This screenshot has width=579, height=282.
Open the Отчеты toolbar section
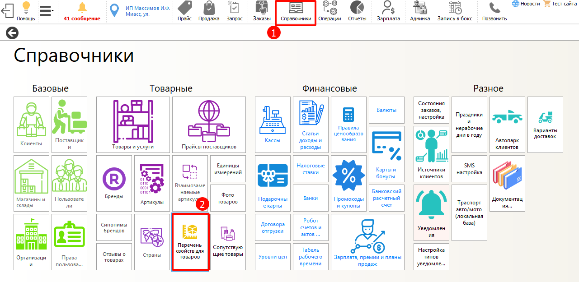point(357,11)
